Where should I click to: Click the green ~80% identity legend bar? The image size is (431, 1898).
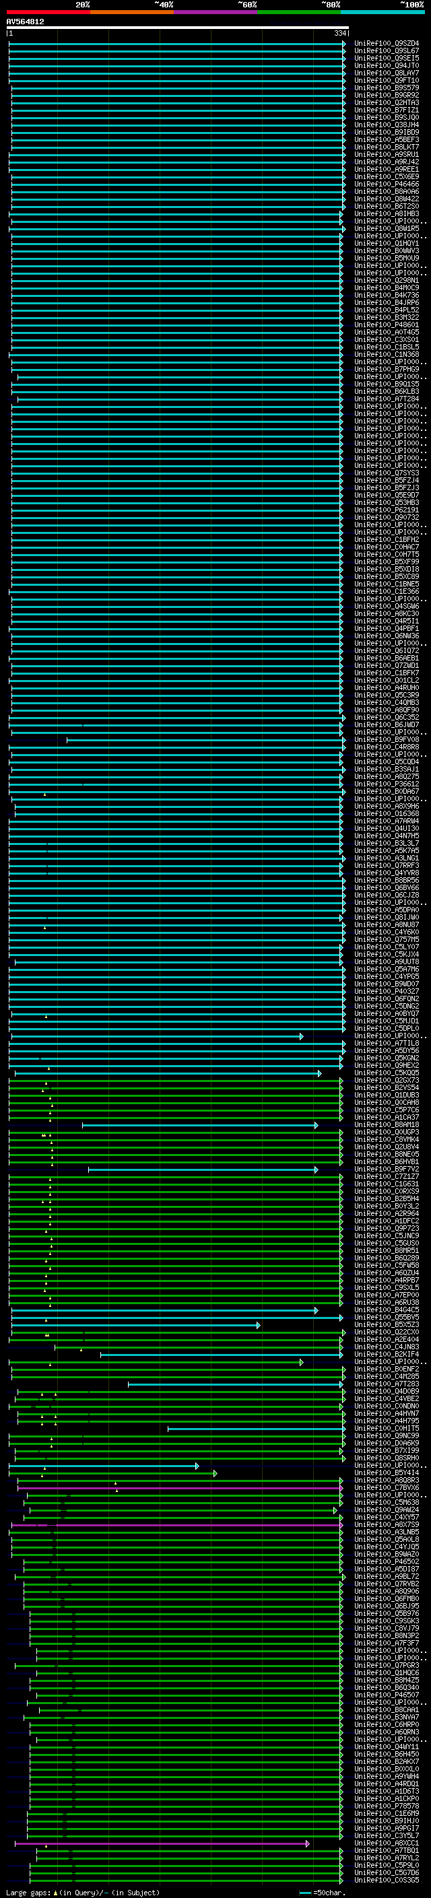point(299,13)
